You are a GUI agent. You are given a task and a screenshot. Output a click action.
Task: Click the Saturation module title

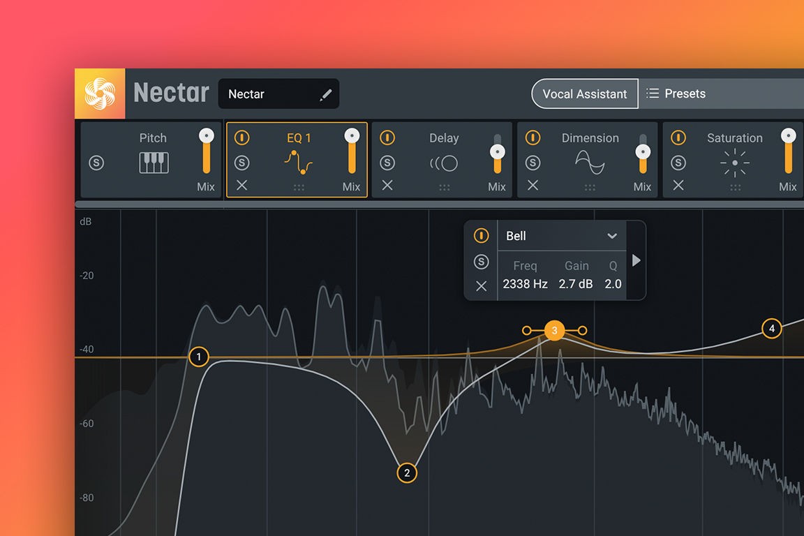[x=735, y=138]
